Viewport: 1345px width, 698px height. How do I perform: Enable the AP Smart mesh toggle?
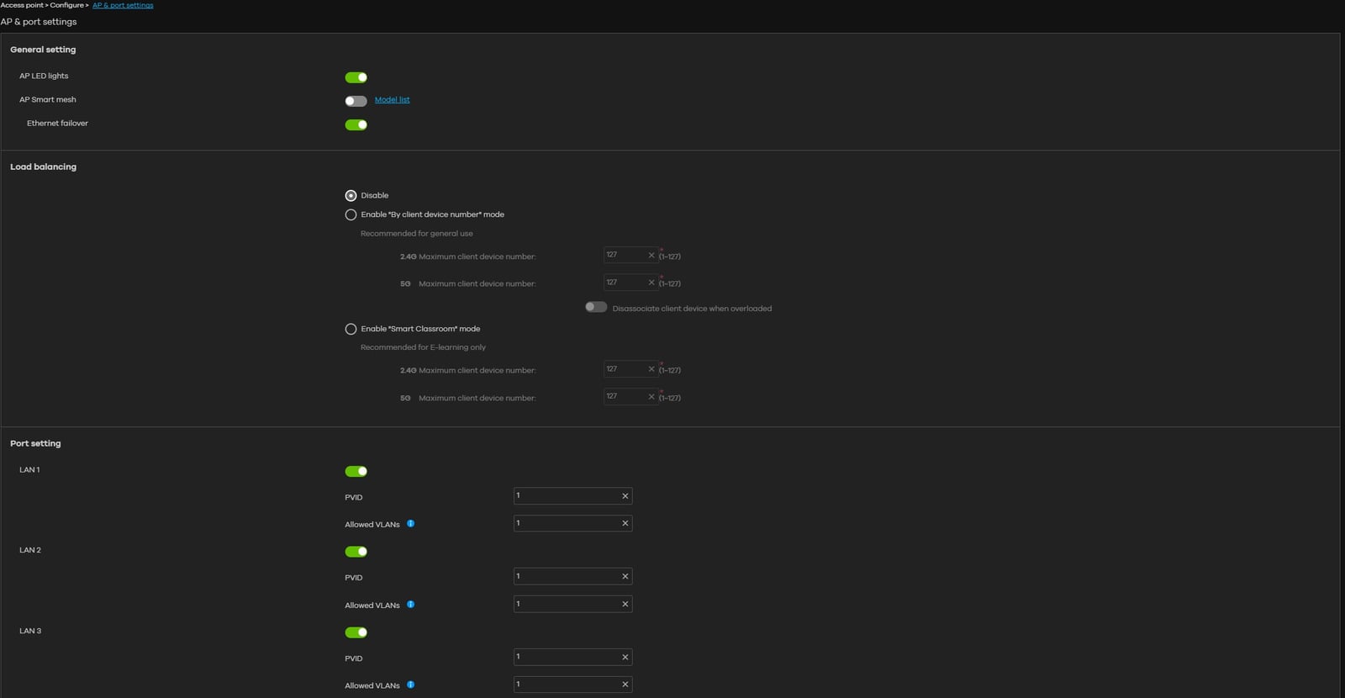click(356, 101)
